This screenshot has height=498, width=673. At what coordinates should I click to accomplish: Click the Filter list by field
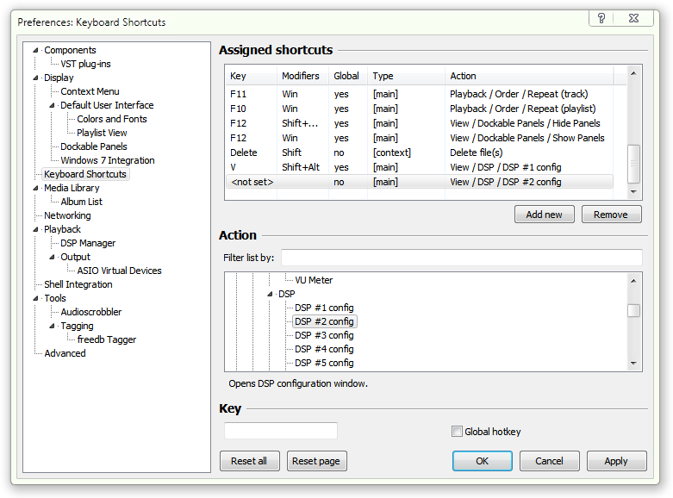pyautogui.click(x=461, y=258)
